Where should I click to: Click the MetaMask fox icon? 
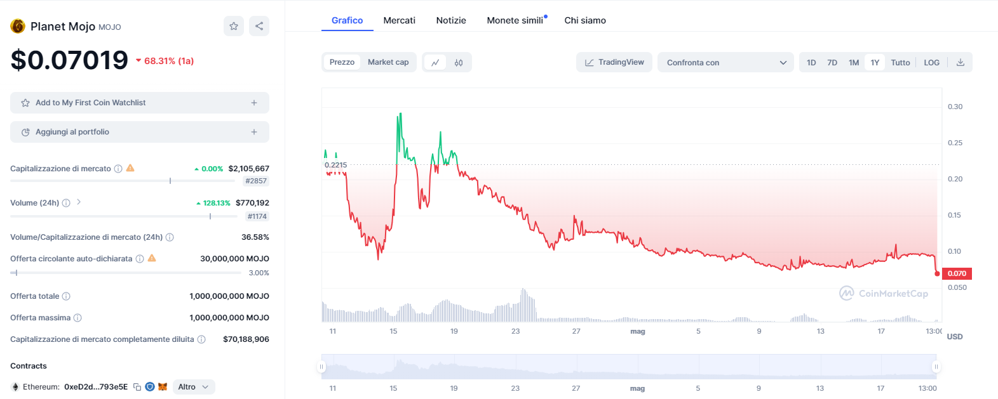(x=163, y=387)
